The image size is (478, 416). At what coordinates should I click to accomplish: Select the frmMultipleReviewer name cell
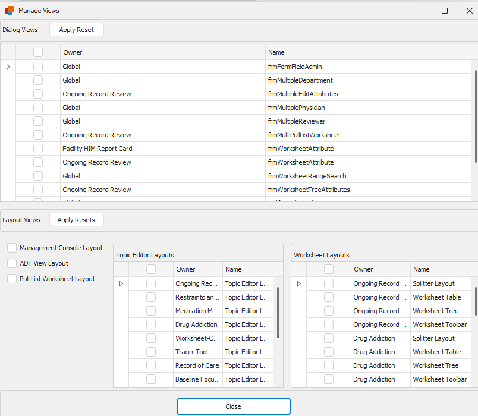[x=368, y=121]
